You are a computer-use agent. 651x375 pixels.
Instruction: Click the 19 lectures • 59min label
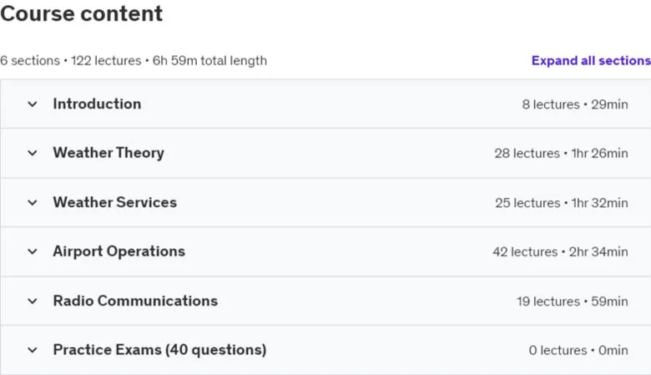pos(572,301)
